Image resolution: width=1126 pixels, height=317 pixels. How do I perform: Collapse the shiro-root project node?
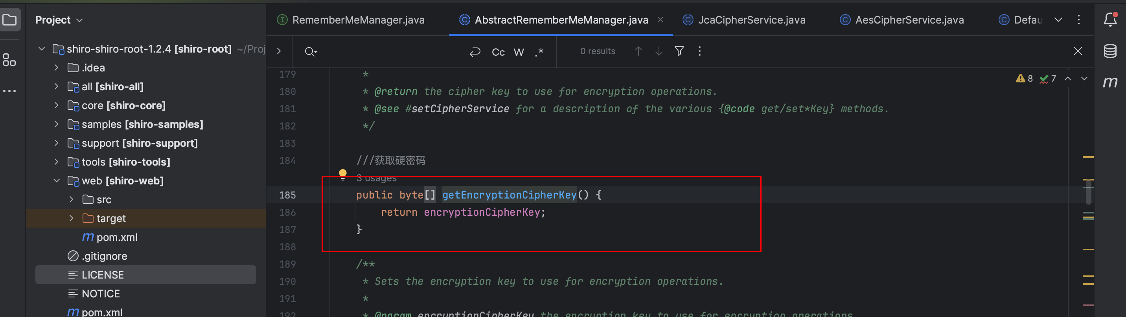pyautogui.click(x=42, y=49)
